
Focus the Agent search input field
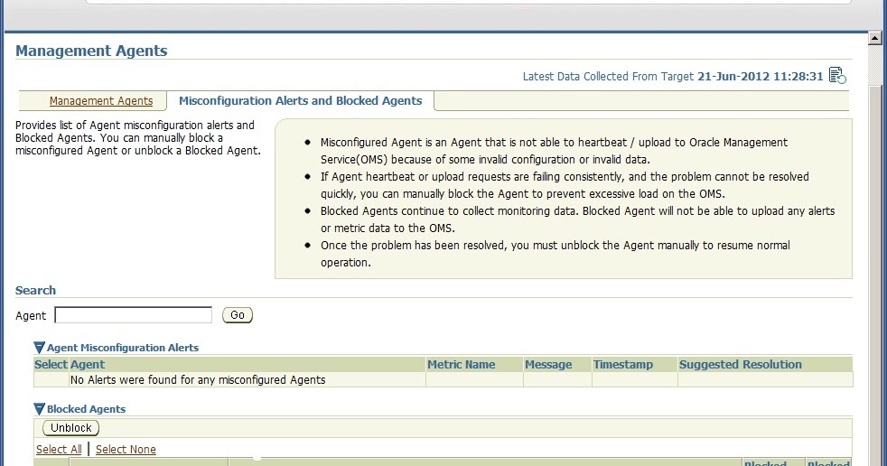click(x=134, y=315)
